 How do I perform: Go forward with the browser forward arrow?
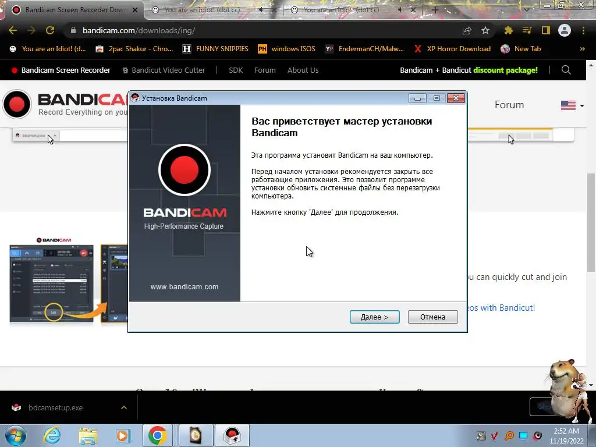click(31, 30)
